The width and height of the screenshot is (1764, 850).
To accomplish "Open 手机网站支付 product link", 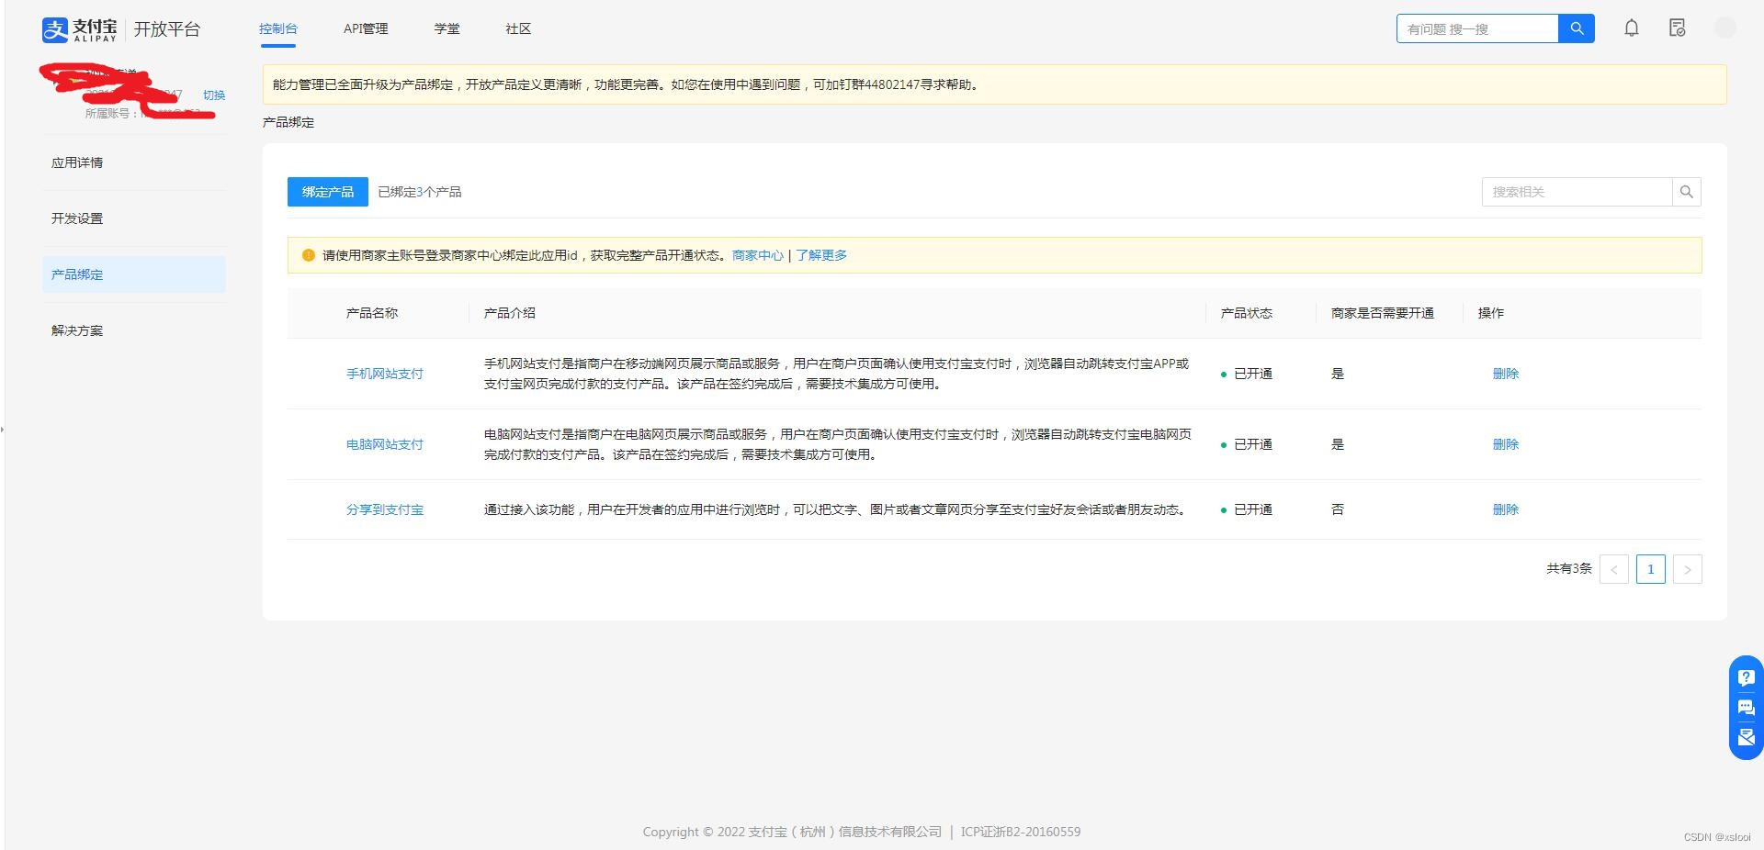I will pos(385,374).
